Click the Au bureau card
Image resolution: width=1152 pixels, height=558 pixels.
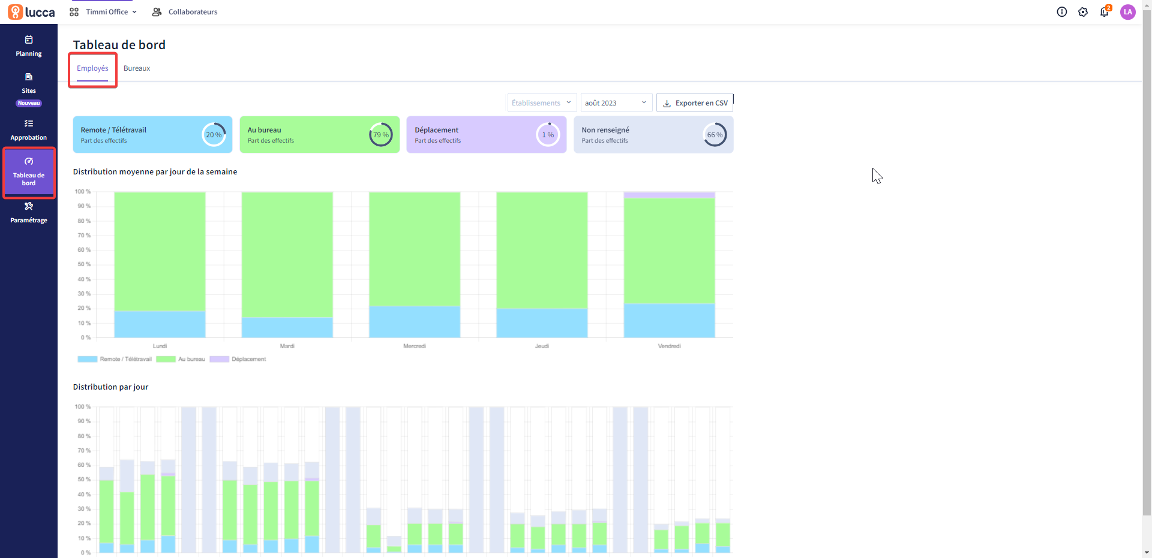(x=319, y=134)
